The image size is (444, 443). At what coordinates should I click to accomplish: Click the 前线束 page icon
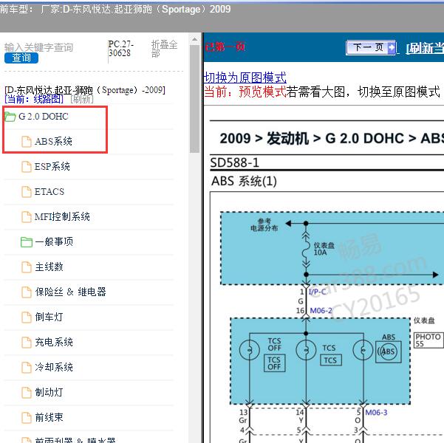click(x=27, y=418)
